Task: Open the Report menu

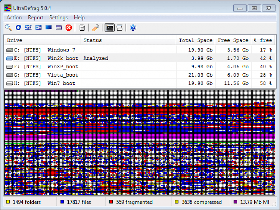Action: 36,18
